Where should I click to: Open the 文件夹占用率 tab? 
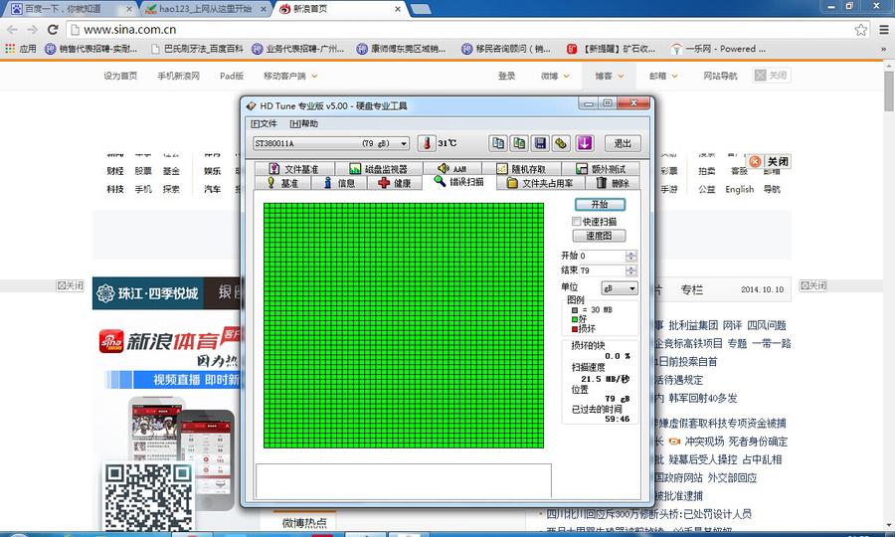tap(541, 183)
